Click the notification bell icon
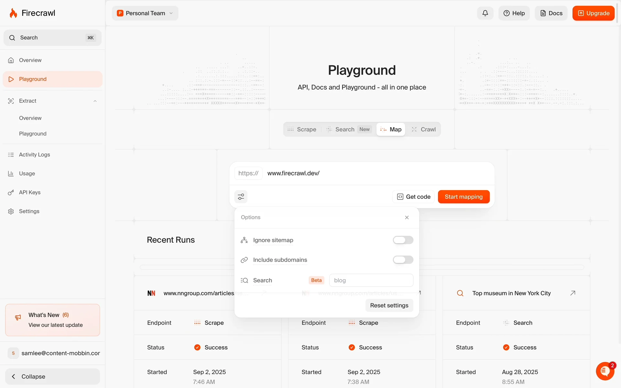This screenshot has height=388, width=621. click(485, 13)
